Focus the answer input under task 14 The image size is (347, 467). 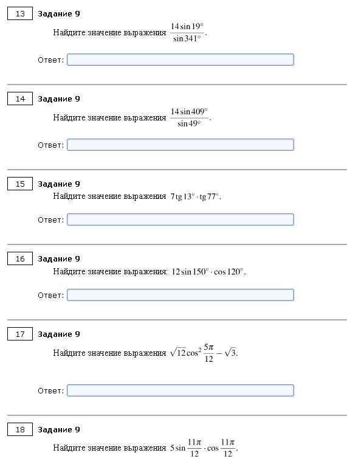tap(180, 145)
